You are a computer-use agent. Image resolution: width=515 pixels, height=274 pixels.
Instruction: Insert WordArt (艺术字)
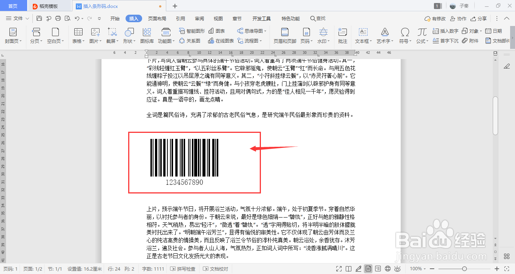(x=385, y=36)
